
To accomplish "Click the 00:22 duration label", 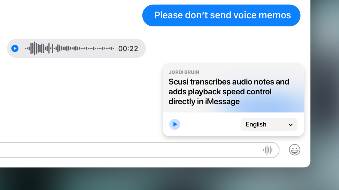I will tap(128, 49).
